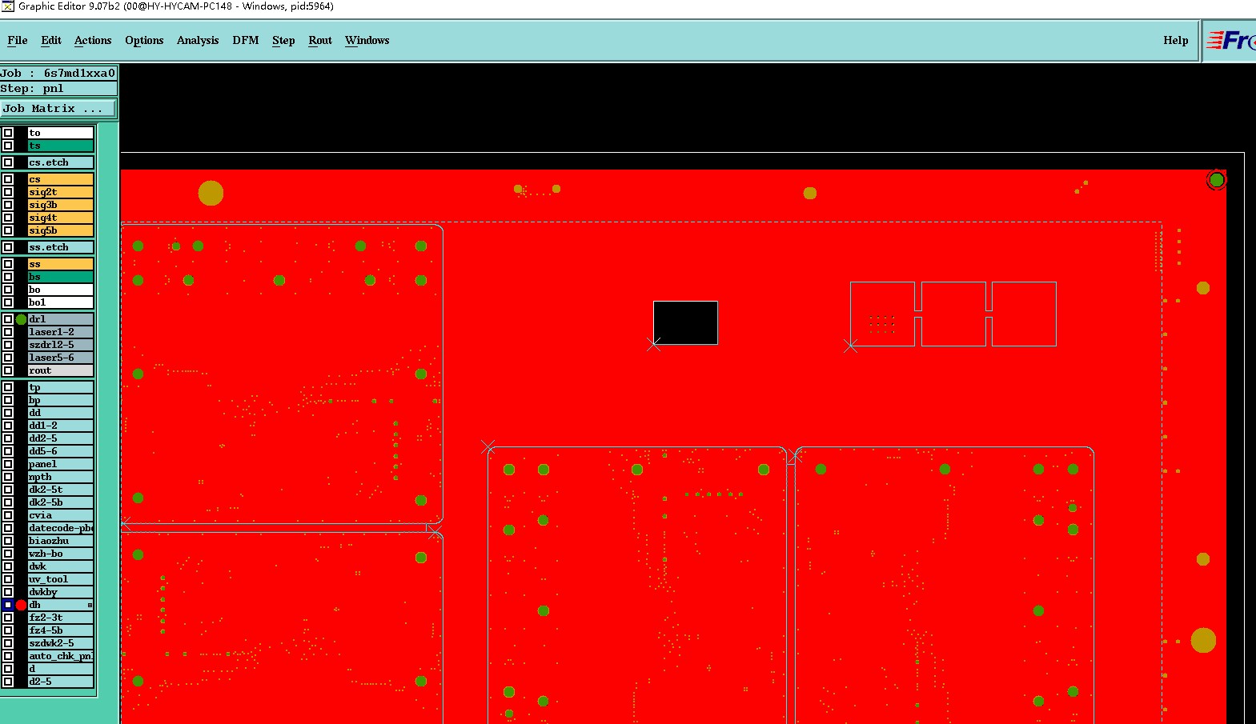
Task: Select the 'bs' layer name
Action: [x=61, y=277]
